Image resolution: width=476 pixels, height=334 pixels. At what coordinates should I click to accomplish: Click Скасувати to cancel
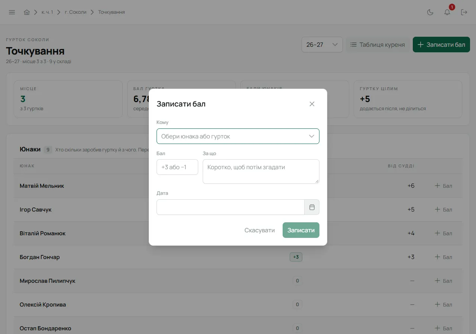(x=260, y=230)
